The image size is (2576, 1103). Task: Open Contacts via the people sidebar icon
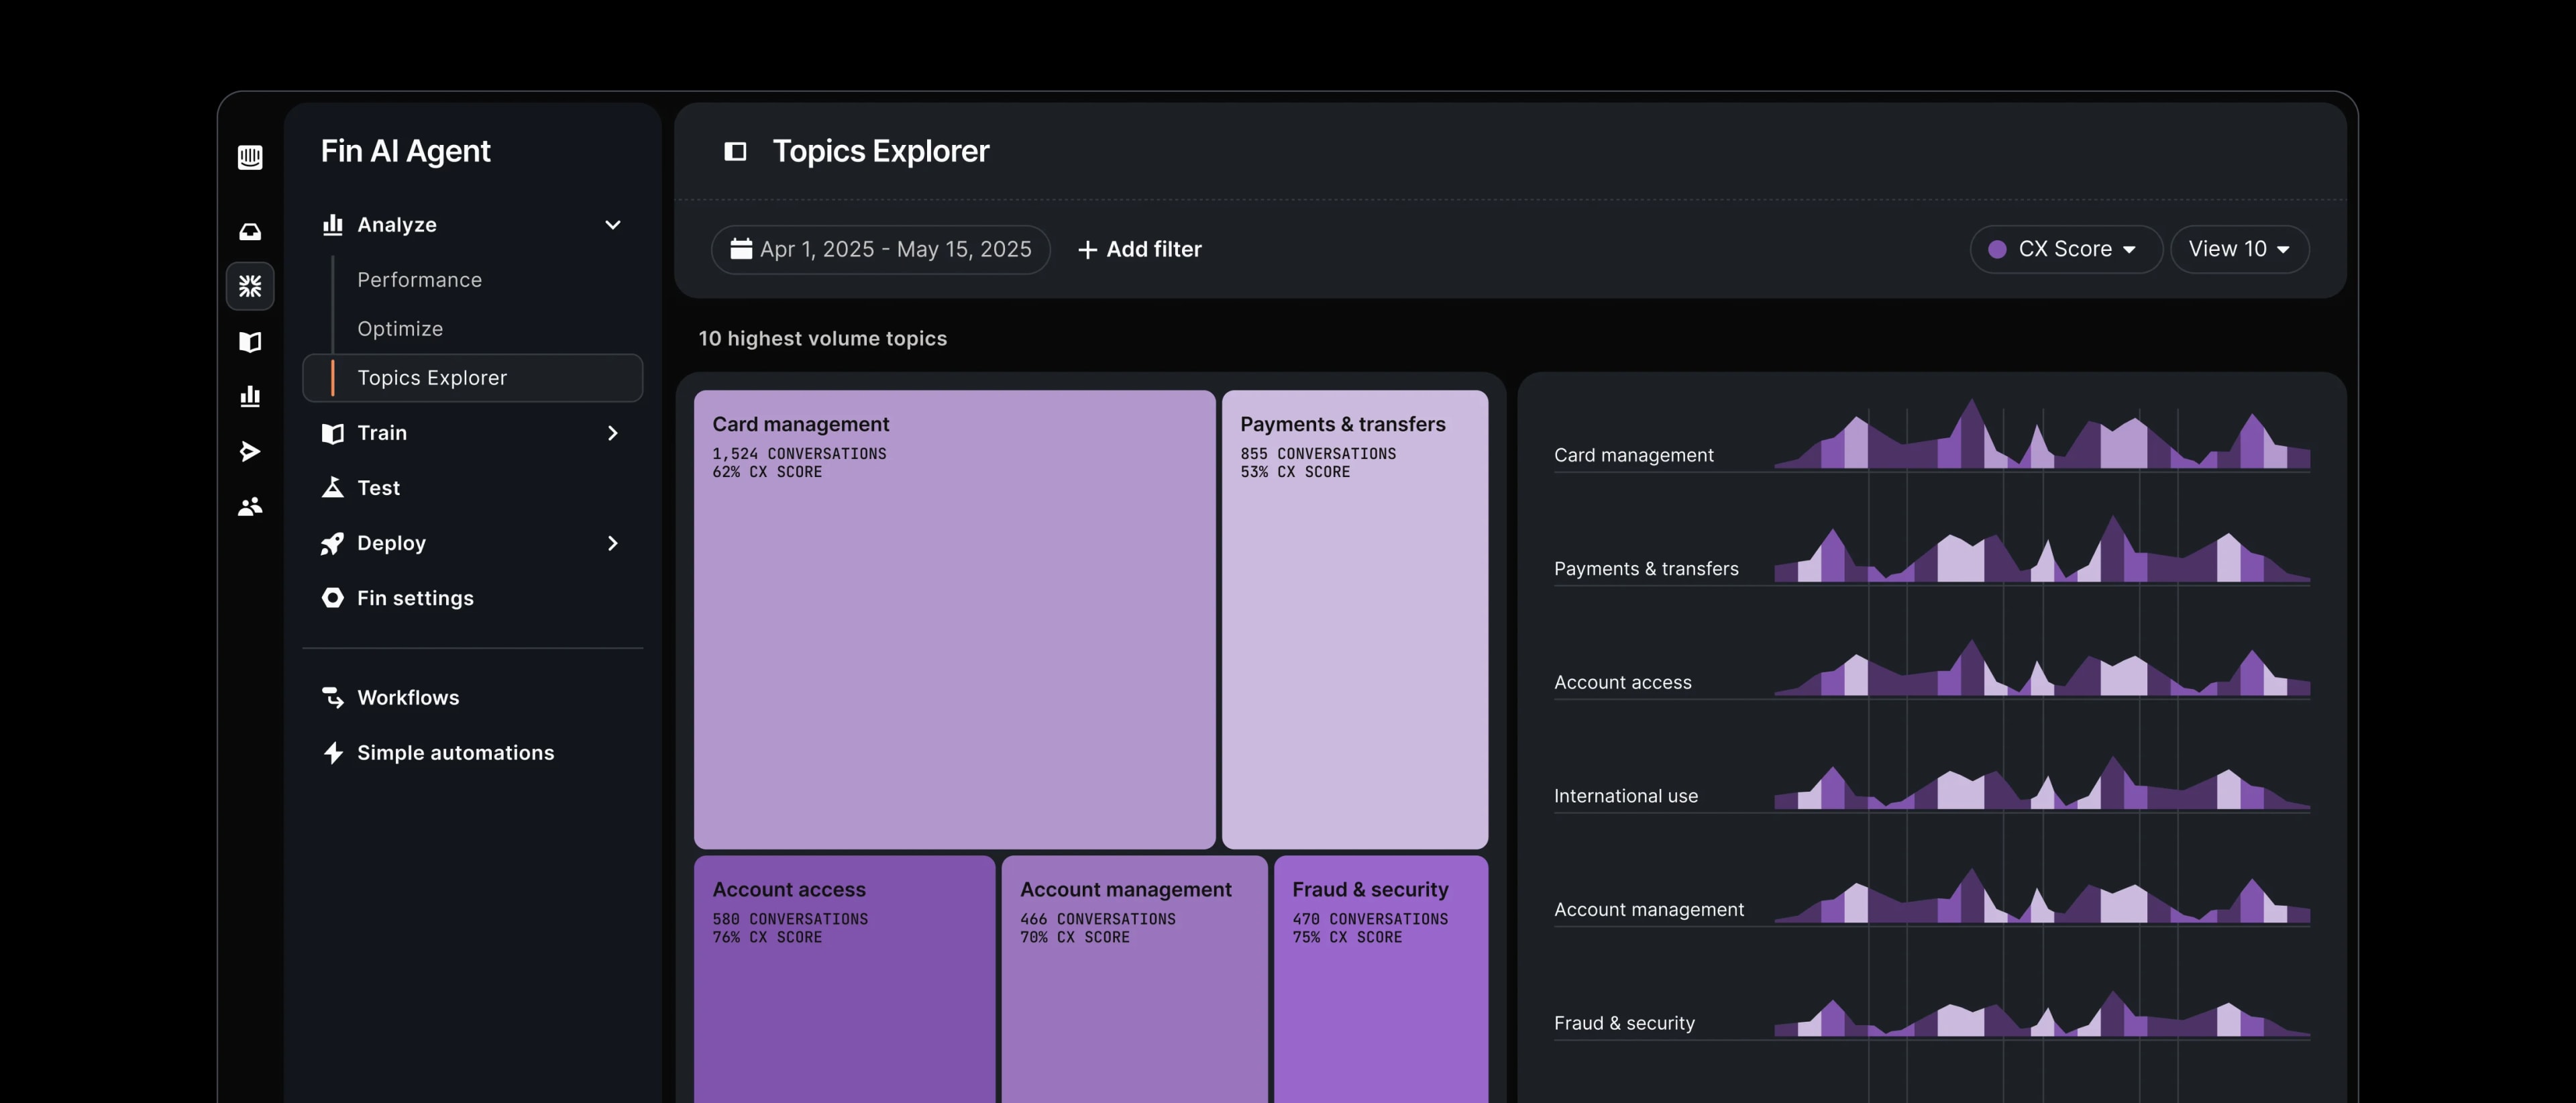(x=250, y=506)
